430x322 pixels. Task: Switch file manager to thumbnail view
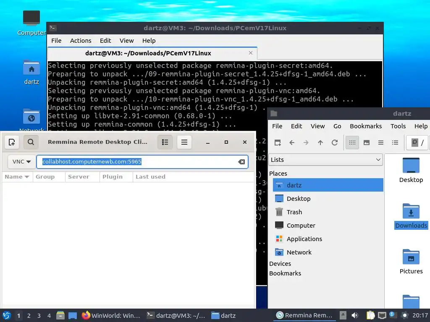tap(366, 143)
